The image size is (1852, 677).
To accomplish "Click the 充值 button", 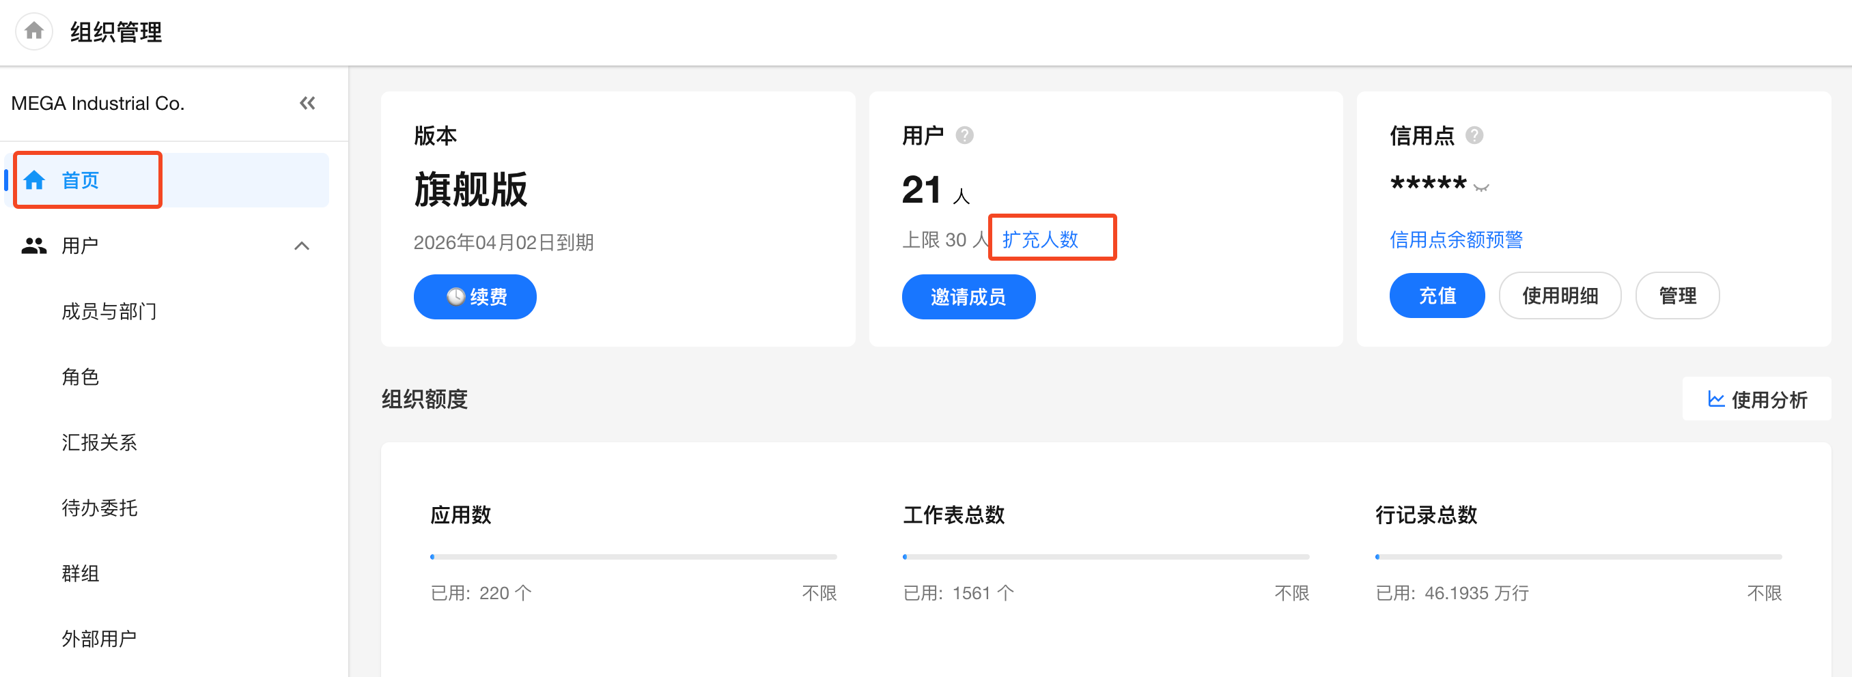I will pyautogui.click(x=1436, y=296).
